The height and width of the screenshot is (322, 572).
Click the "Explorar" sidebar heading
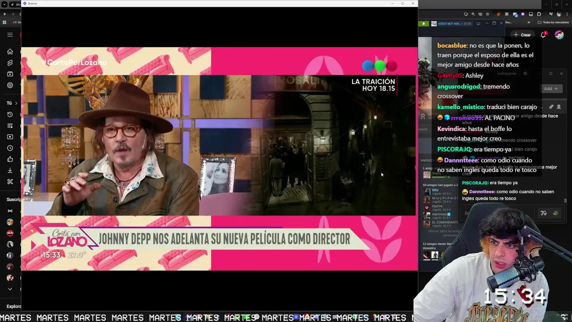(x=13, y=306)
